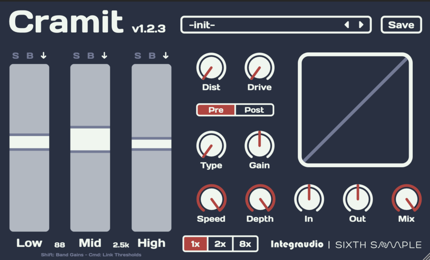Toggle the High band down arrow
430x260 pixels.
tap(165, 55)
